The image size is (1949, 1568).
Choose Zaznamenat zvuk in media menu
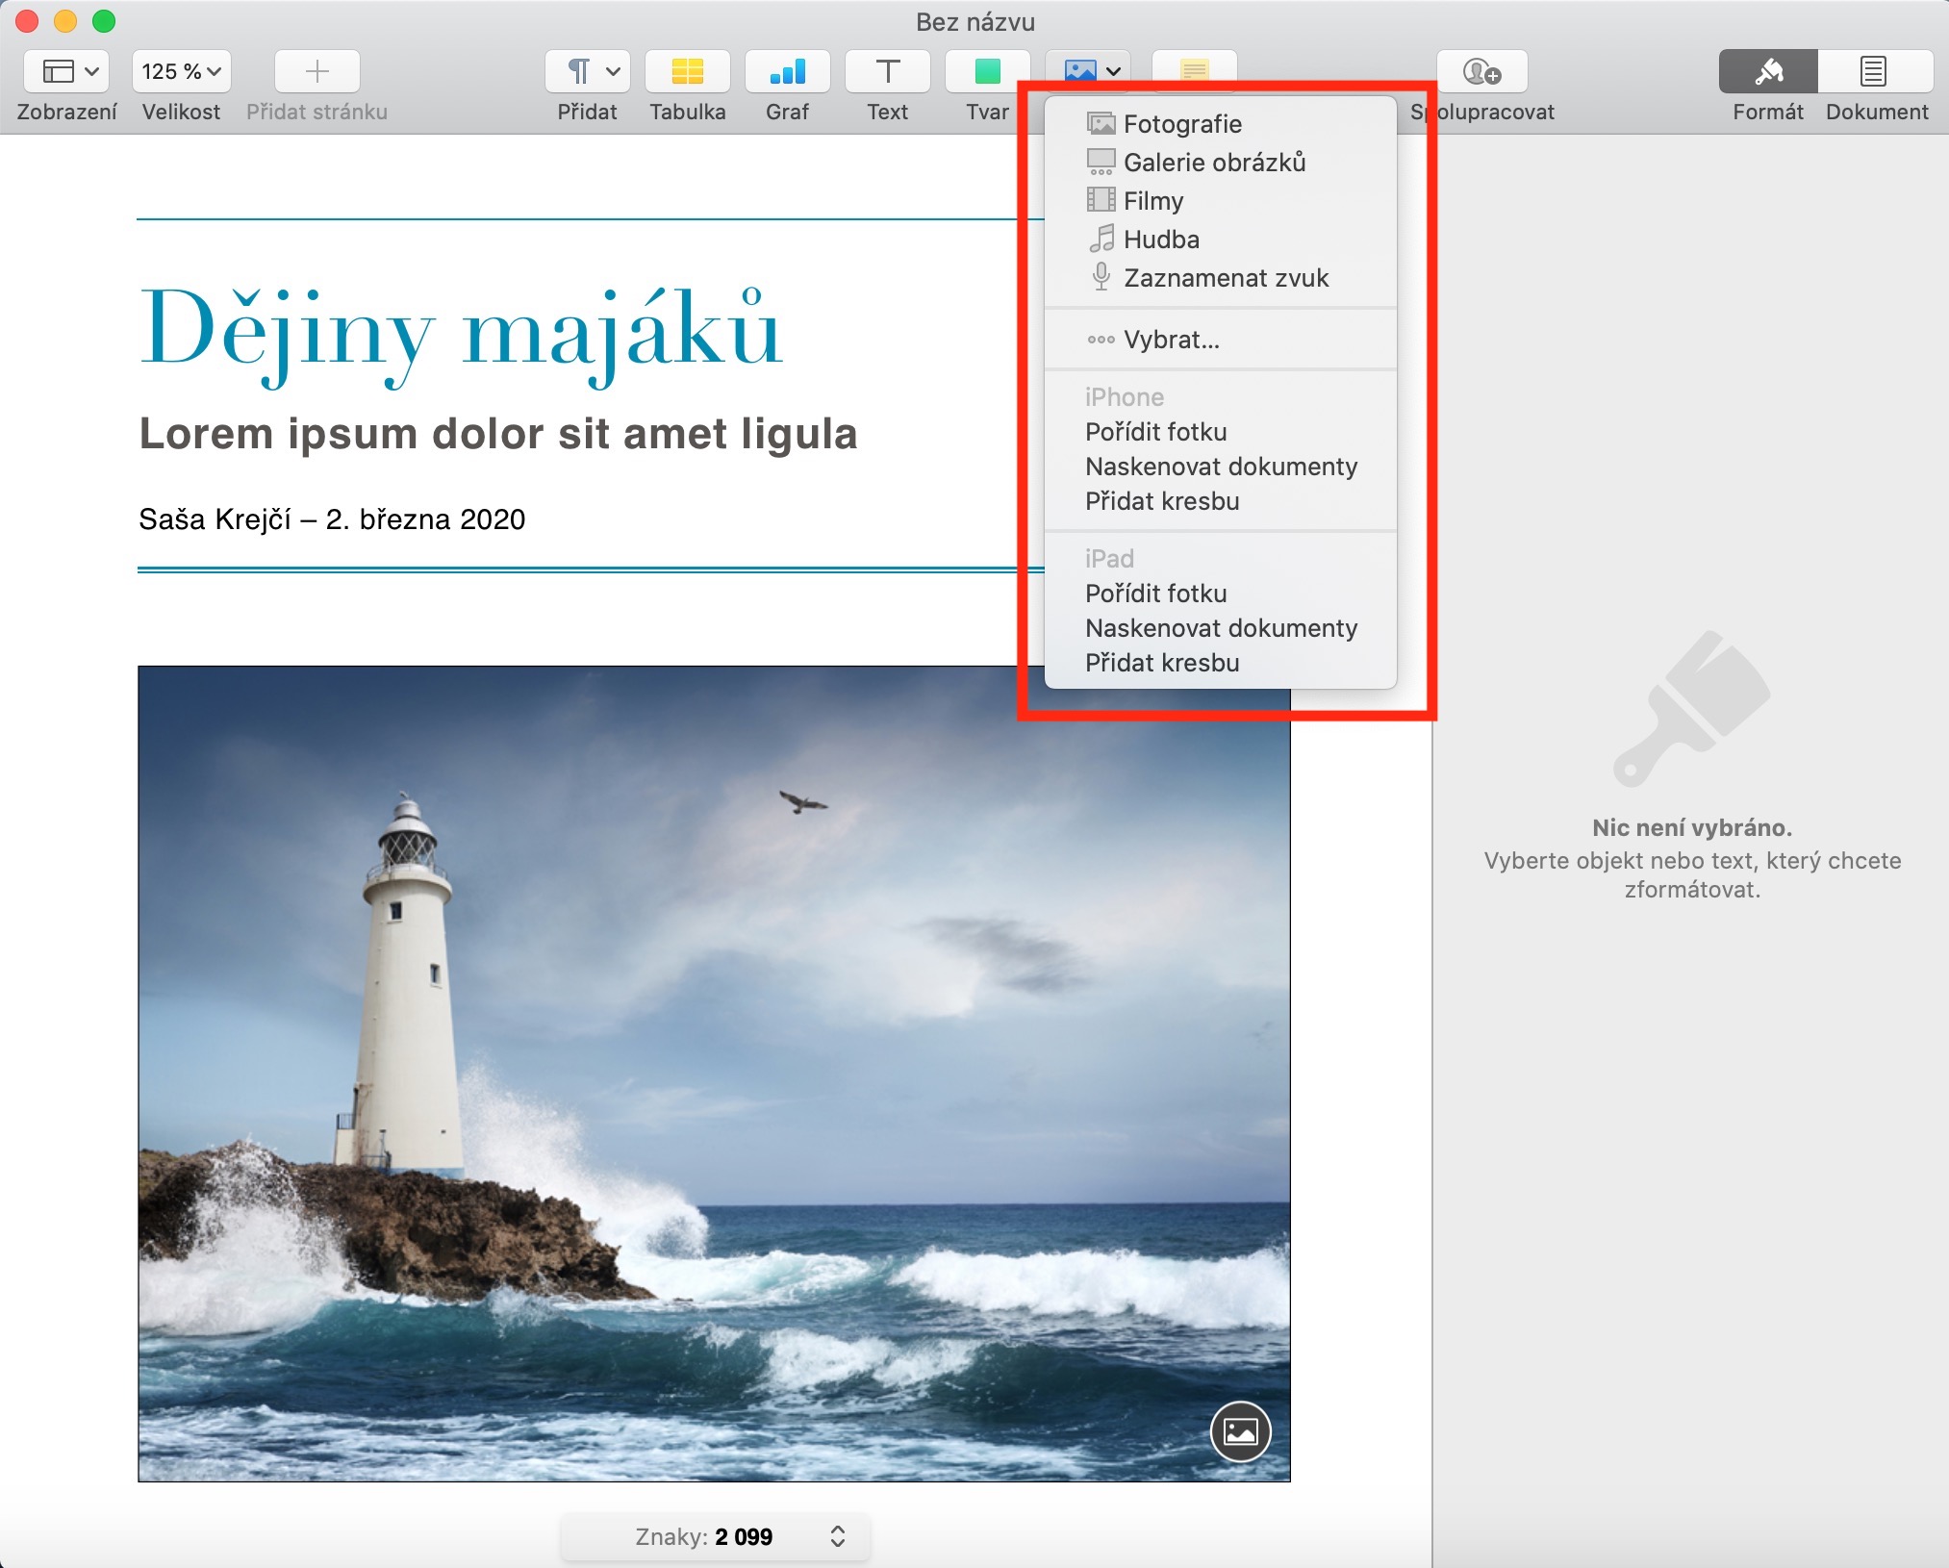(1226, 278)
